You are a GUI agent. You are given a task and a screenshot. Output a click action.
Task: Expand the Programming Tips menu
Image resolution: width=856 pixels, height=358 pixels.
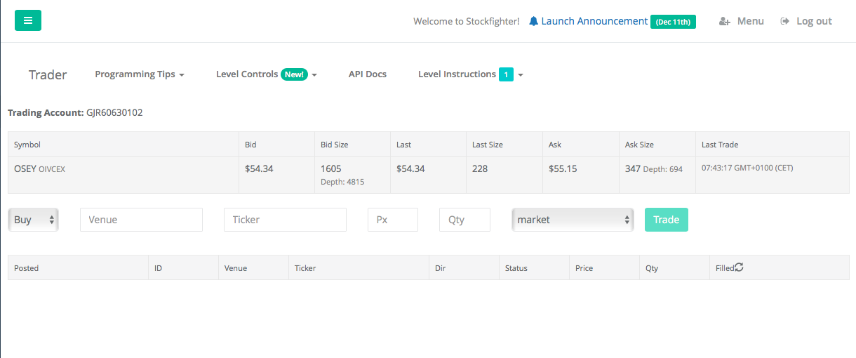(x=140, y=74)
